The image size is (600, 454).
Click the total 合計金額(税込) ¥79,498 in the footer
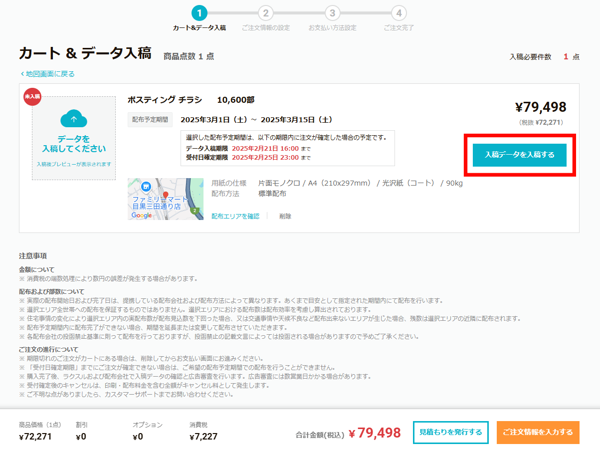pos(348,433)
